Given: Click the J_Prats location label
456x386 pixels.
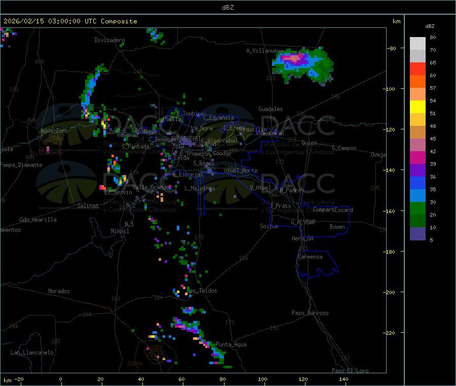Looking at the screenshot, I should coord(280,206).
